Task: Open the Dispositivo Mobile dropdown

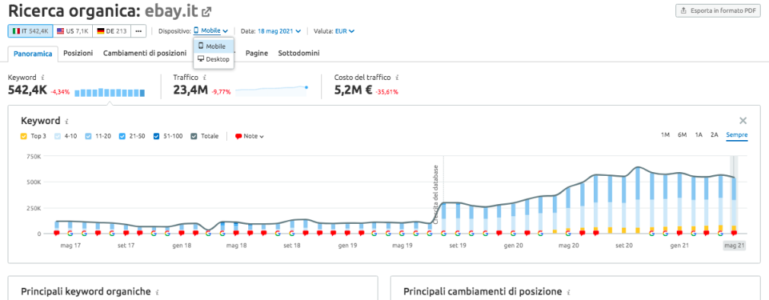Action: (x=211, y=31)
